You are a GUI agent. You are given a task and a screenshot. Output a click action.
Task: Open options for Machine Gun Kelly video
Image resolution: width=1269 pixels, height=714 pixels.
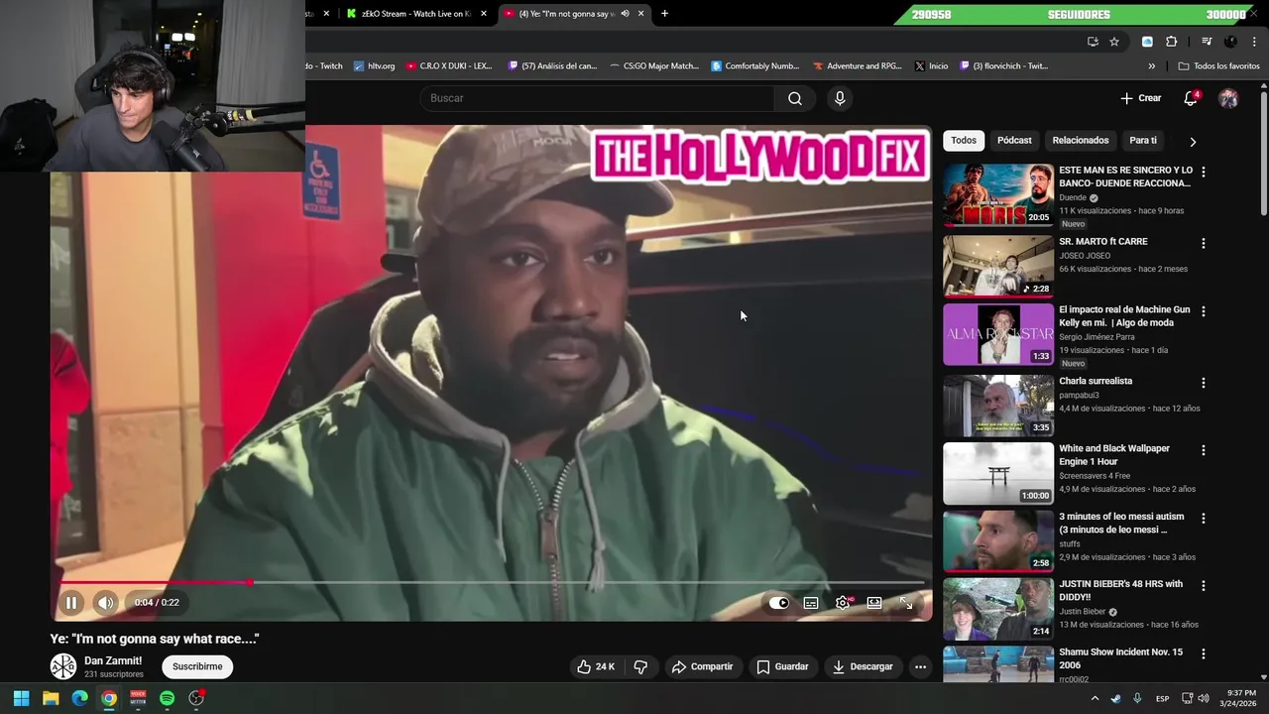coord(1204,311)
